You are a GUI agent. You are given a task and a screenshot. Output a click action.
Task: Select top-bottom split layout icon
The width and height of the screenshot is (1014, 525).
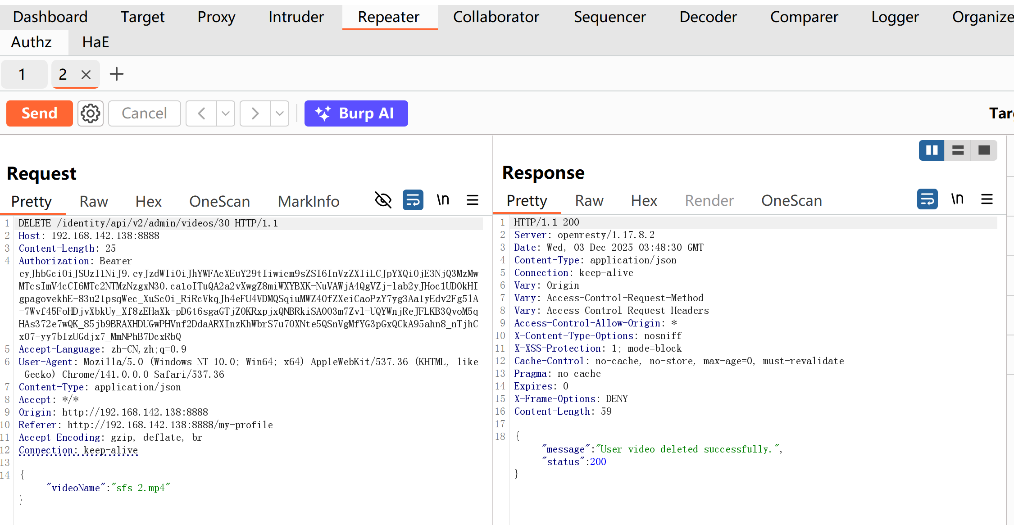click(x=958, y=150)
